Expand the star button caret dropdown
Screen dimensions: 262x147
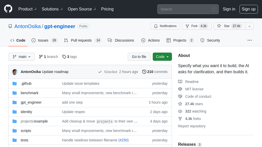(249, 26)
